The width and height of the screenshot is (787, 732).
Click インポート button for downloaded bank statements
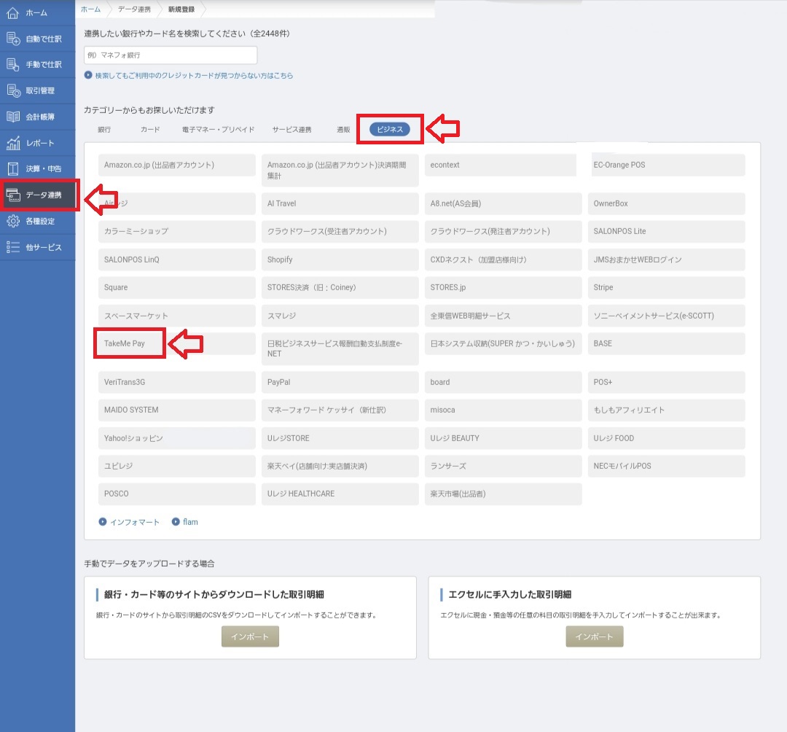(251, 636)
